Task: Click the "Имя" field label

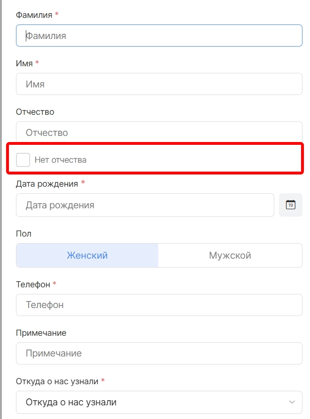Action: 24,63
